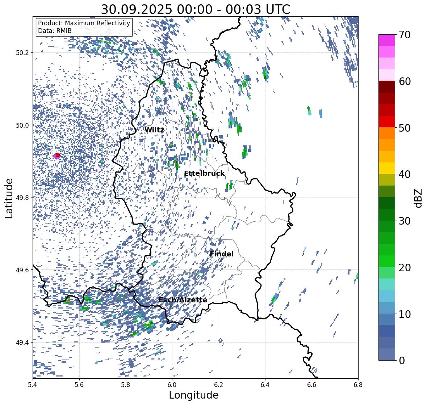Pick the bright green colorbar segment above 20
Viewport: 427px width, 404px height.
387,261
